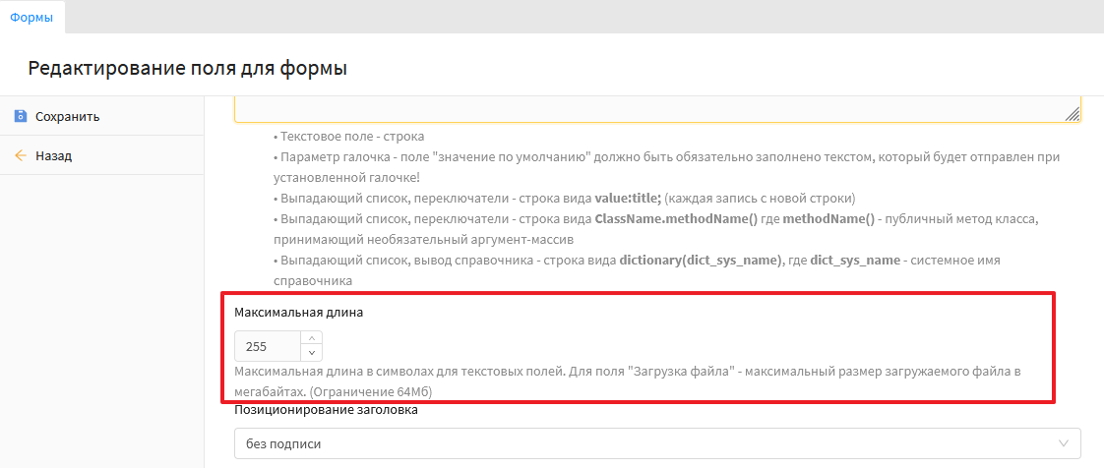The width and height of the screenshot is (1104, 468).
Task: Click the Максимальная длина field label
Action: pos(298,312)
